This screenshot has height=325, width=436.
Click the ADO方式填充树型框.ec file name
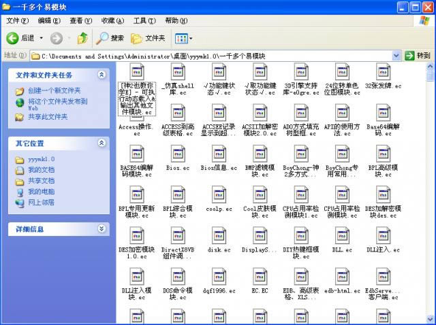point(301,130)
